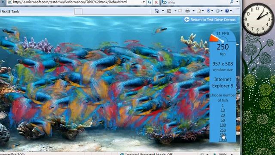Expand the Print dropdown arrow

[193, 11]
